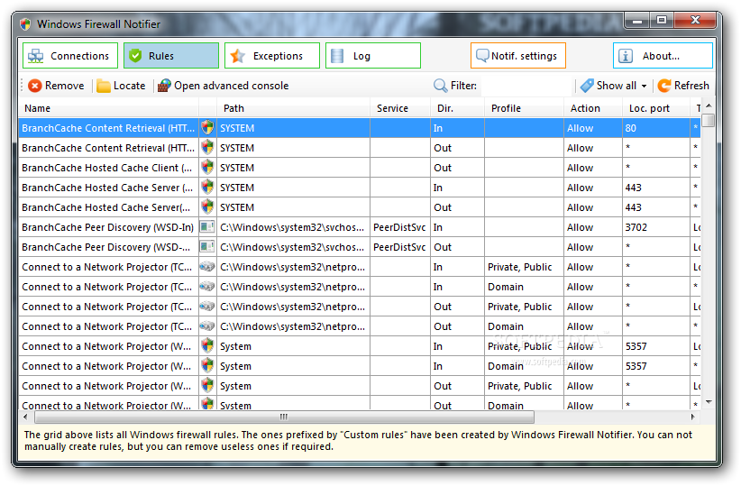The height and width of the screenshot is (486, 741).
Task: Locate the selected rule's file
Action: (121, 86)
